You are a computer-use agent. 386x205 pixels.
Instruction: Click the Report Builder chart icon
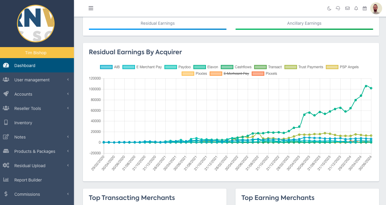point(6,180)
